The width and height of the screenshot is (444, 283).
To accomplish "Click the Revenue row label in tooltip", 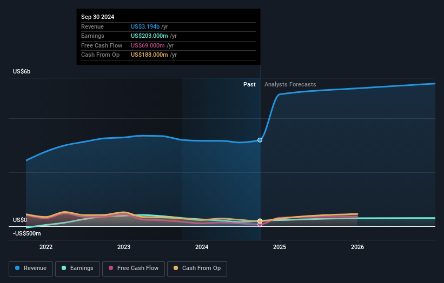I will pos(92,26).
